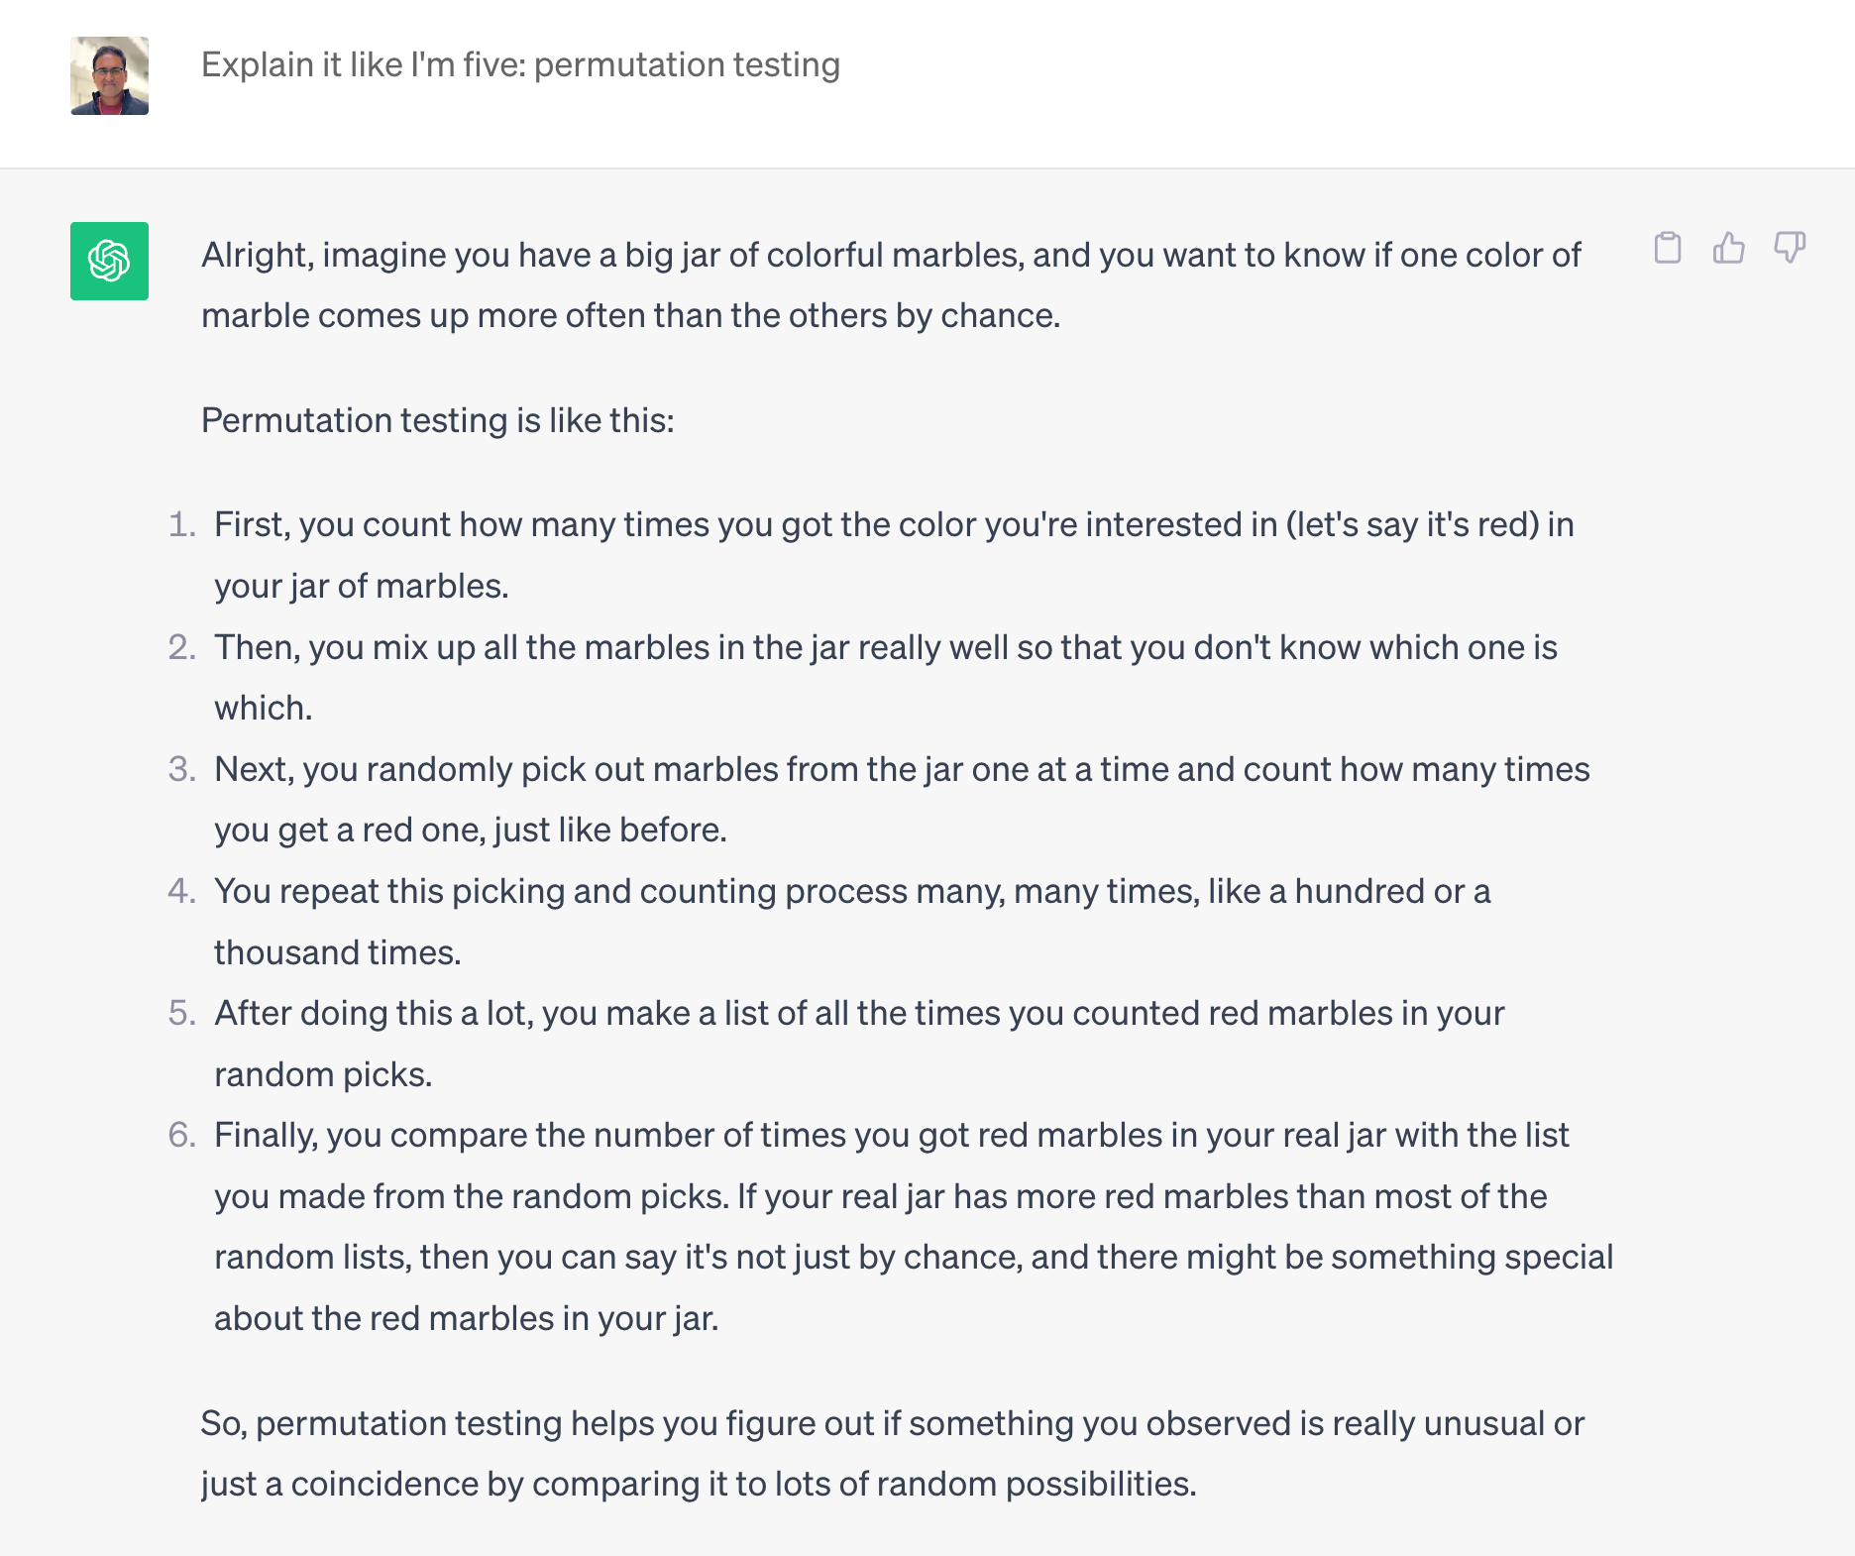Click the number 1 list marker

[181, 524]
